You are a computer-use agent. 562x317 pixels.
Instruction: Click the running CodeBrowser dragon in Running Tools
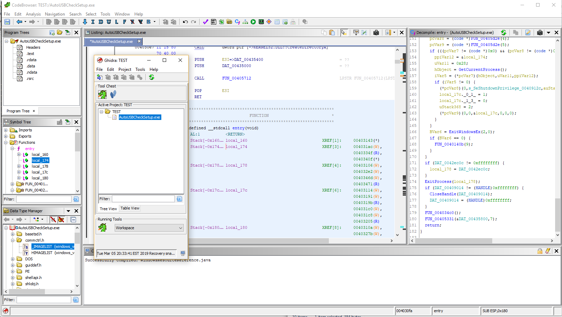click(103, 227)
